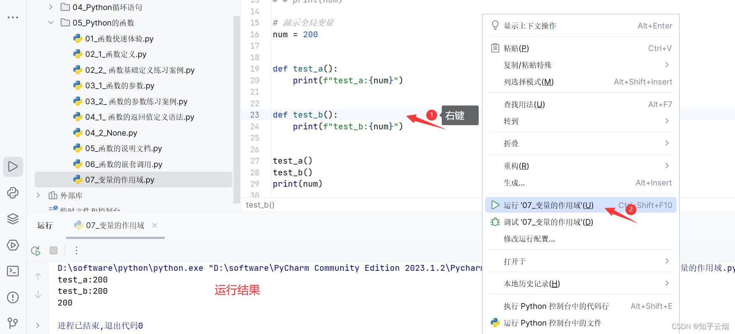735x334 pixels.
Task: Click console output line test_a:200
Action: tap(83, 280)
